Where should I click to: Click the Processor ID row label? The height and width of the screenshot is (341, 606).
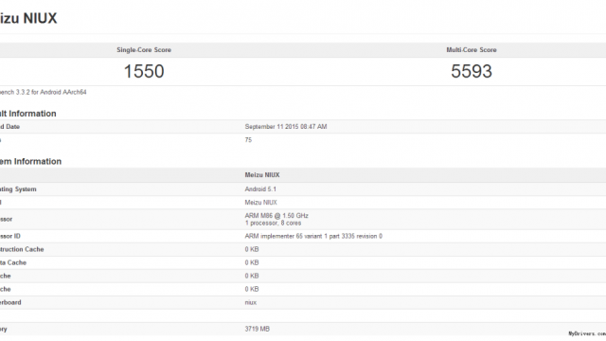pyautogui.click(x=10, y=236)
